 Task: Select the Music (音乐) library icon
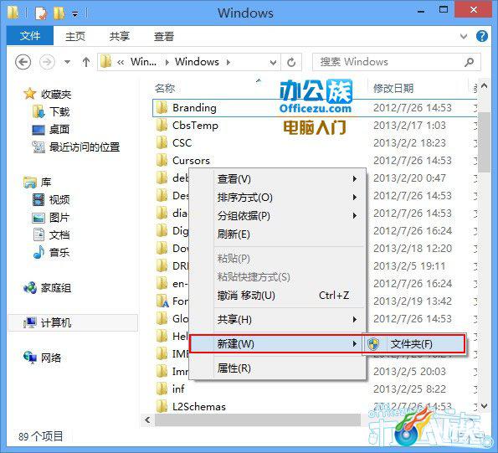pos(39,252)
